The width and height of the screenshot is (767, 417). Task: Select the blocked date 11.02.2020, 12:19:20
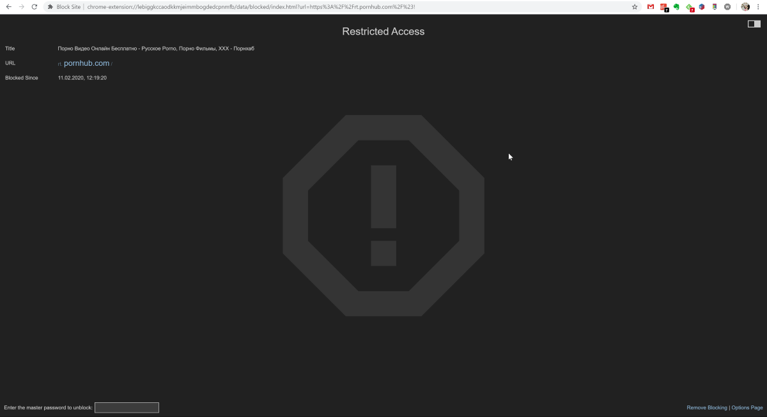click(x=82, y=78)
